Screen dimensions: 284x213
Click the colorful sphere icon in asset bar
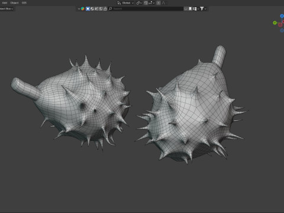coord(83,9)
